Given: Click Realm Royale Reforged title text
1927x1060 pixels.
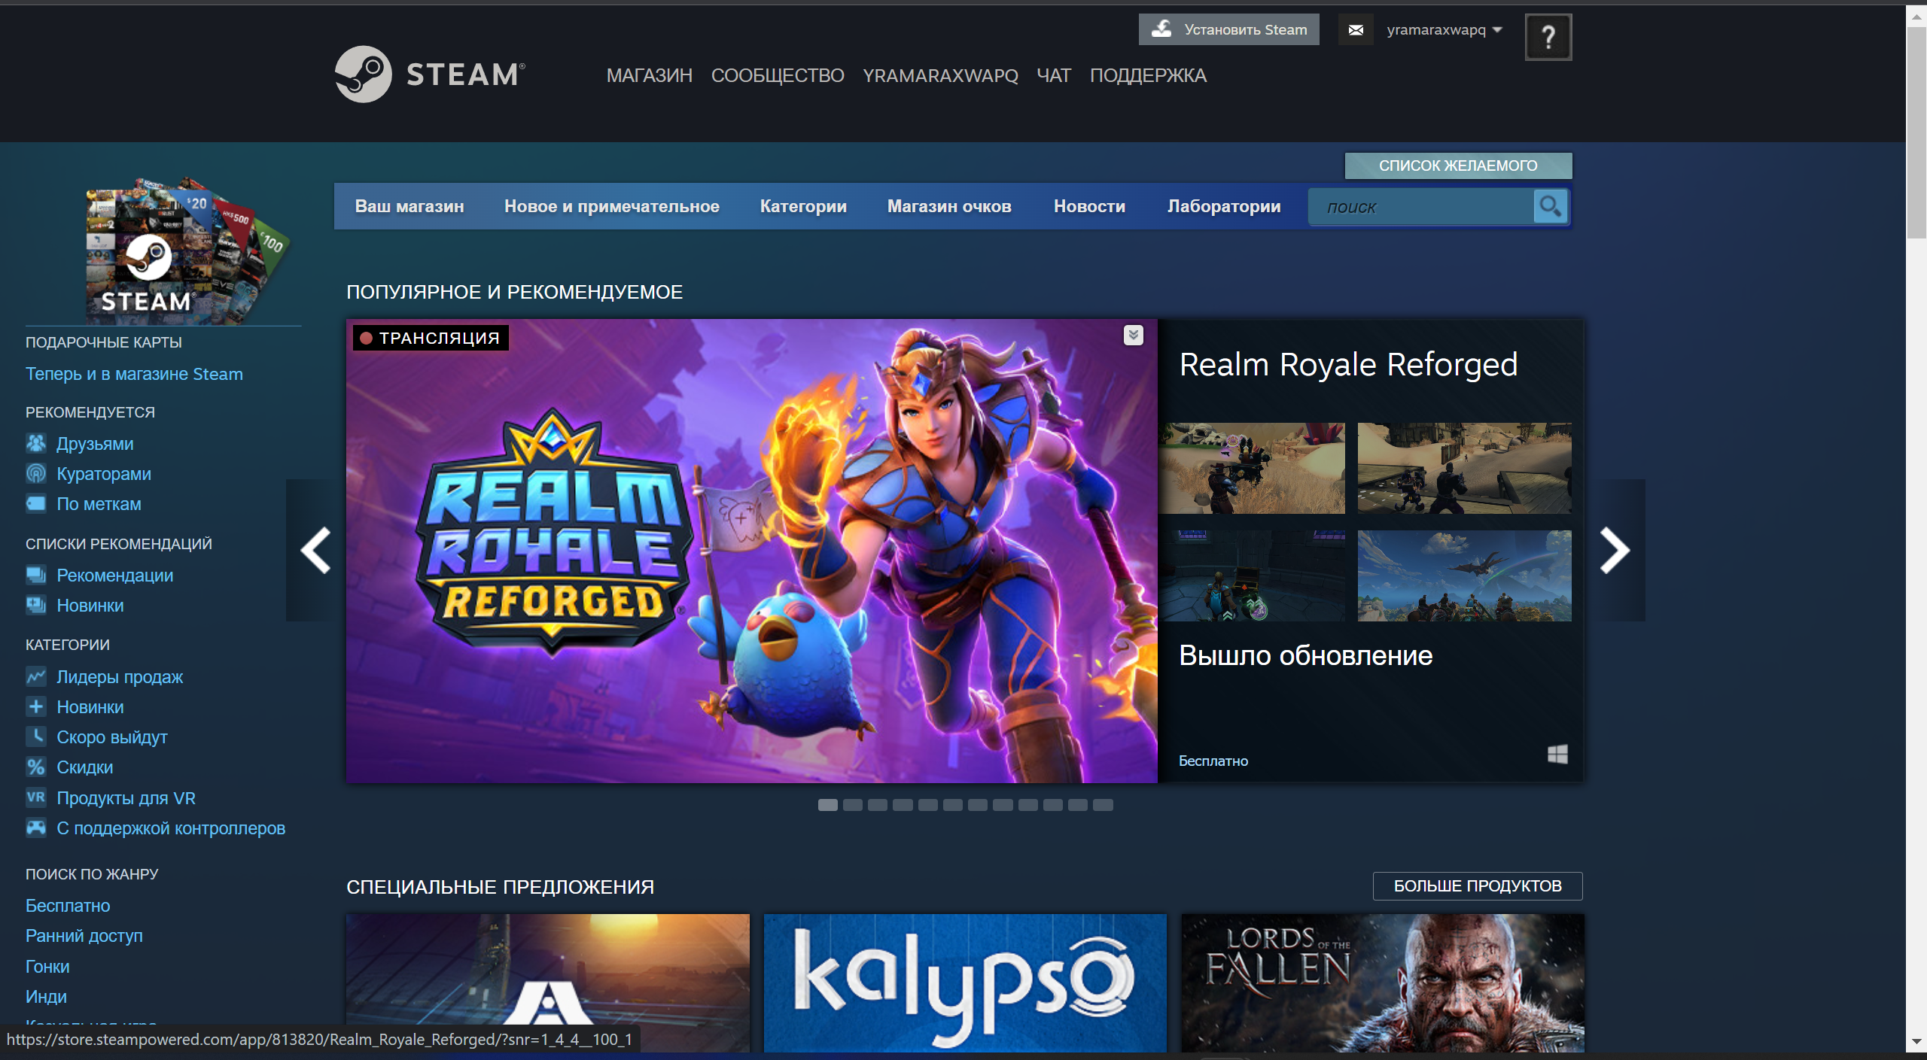Looking at the screenshot, I should coord(1348,364).
